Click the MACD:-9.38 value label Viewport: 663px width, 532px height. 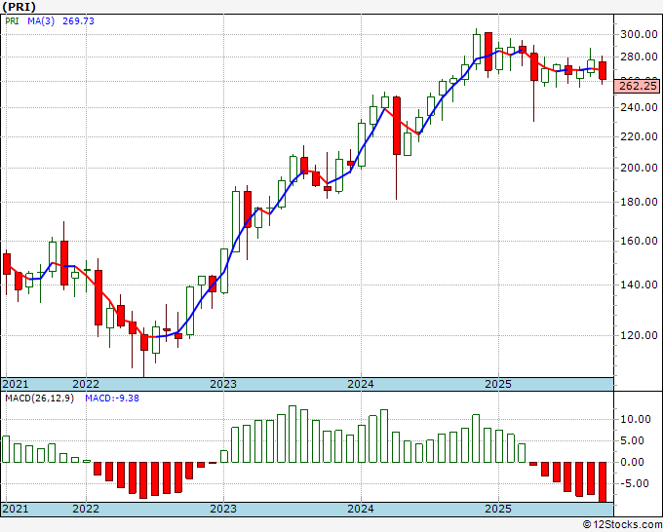pos(112,399)
